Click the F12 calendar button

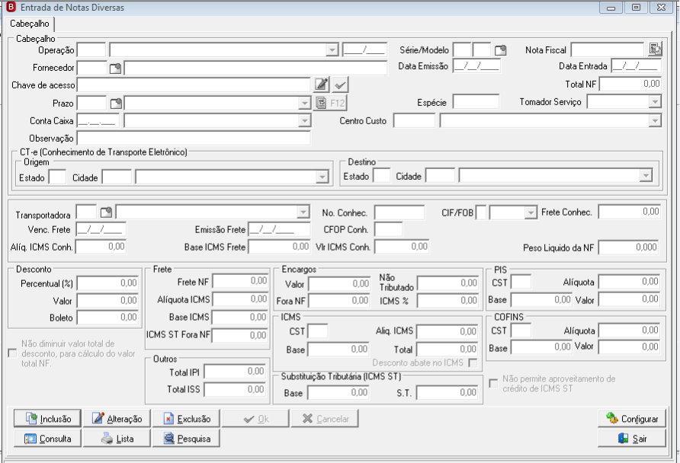coord(331,103)
